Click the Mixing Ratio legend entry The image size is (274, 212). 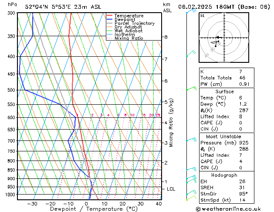click(125, 38)
